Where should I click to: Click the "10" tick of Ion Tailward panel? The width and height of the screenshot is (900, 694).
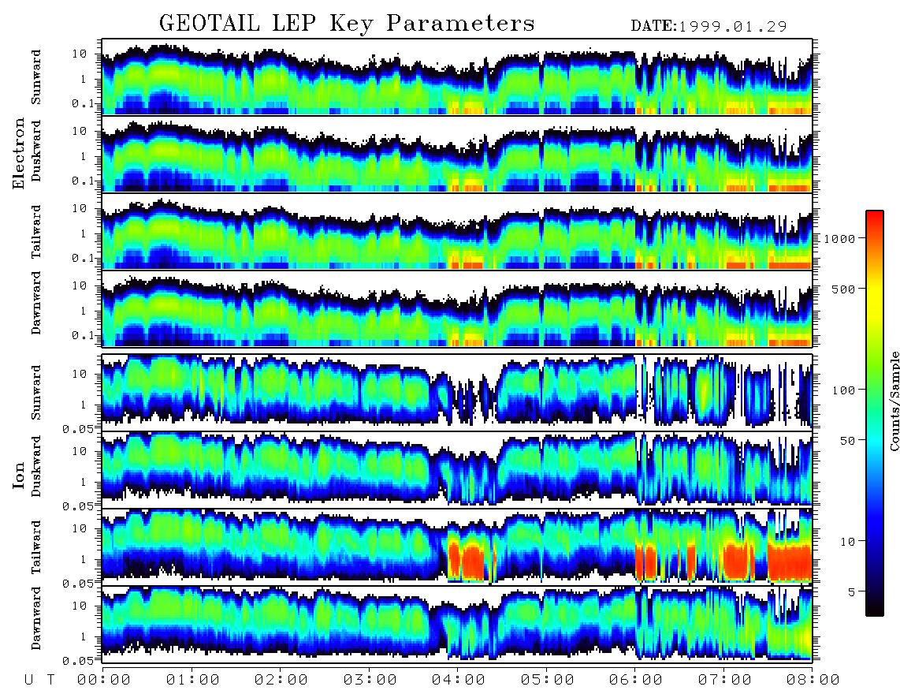(80, 528)
